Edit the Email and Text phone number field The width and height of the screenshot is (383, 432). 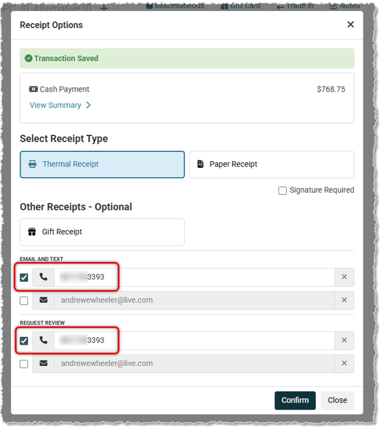click(x=195, y=277)
